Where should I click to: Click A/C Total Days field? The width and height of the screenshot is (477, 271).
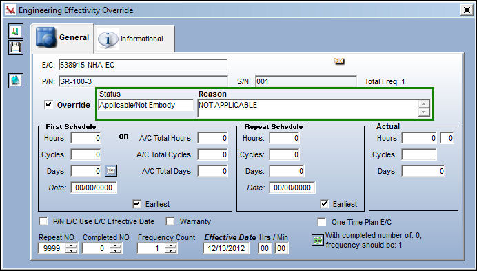click(212, 171)
